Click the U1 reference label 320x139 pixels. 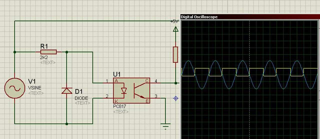click(x=117, y=74)
